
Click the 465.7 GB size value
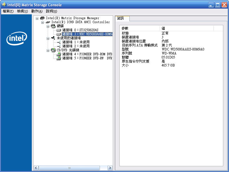pos(168,65)
